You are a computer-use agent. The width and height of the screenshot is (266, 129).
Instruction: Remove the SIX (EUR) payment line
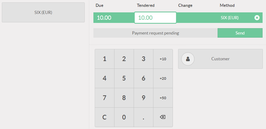pos(257,18)
